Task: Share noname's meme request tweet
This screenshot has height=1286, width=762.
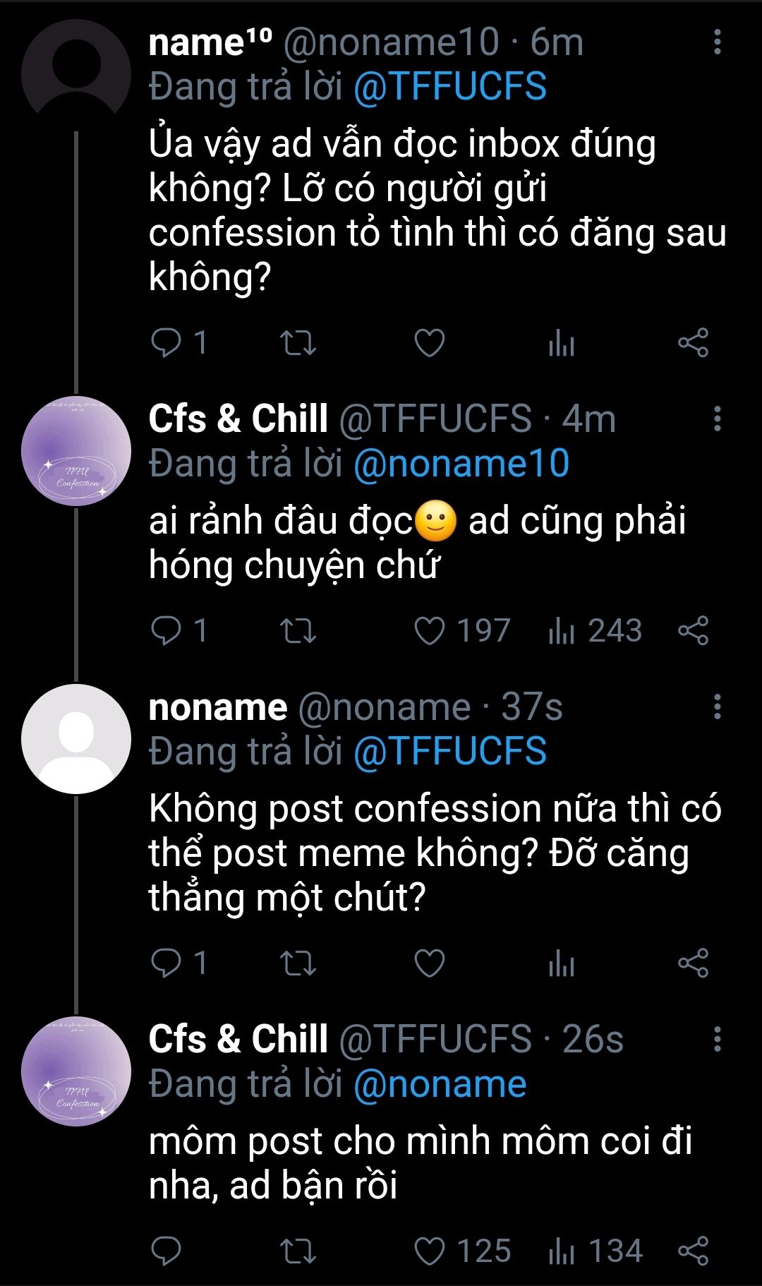Action: click(693, 963)
